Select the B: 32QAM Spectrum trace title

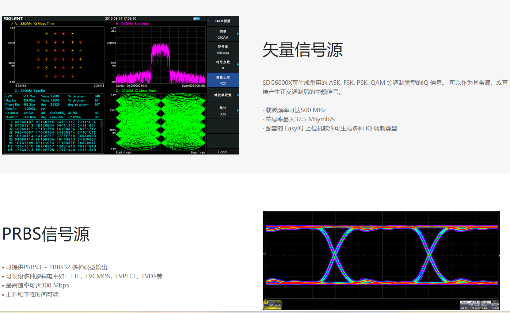tap(132, 23)
